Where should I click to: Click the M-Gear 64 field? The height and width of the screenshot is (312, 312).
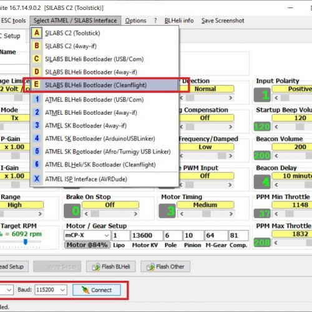[216, 235]
